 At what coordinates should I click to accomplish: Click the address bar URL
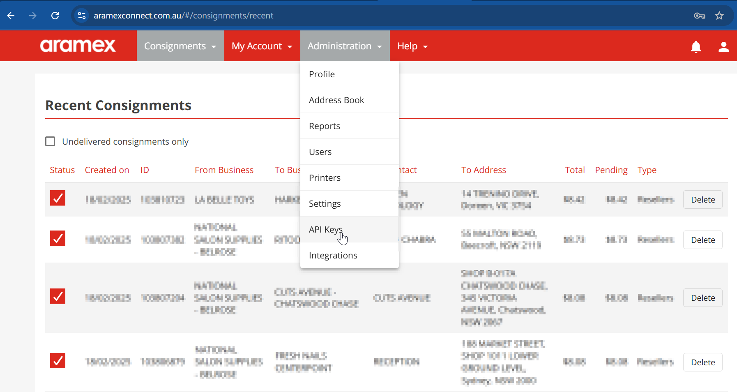click(x=184, y=16)
